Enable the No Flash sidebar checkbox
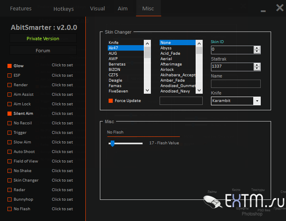 pyautogui.click(x=10, y=209)
